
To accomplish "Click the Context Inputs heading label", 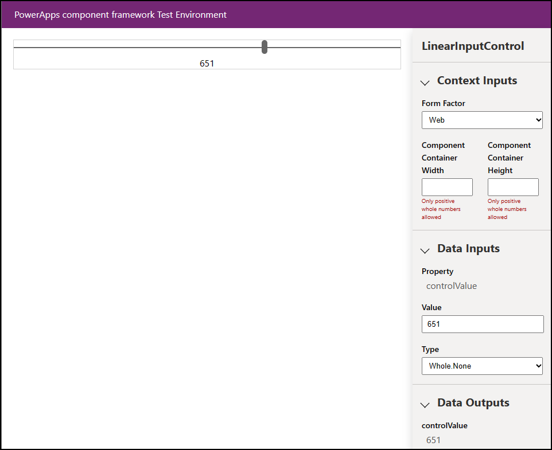I will pos(477,80).
